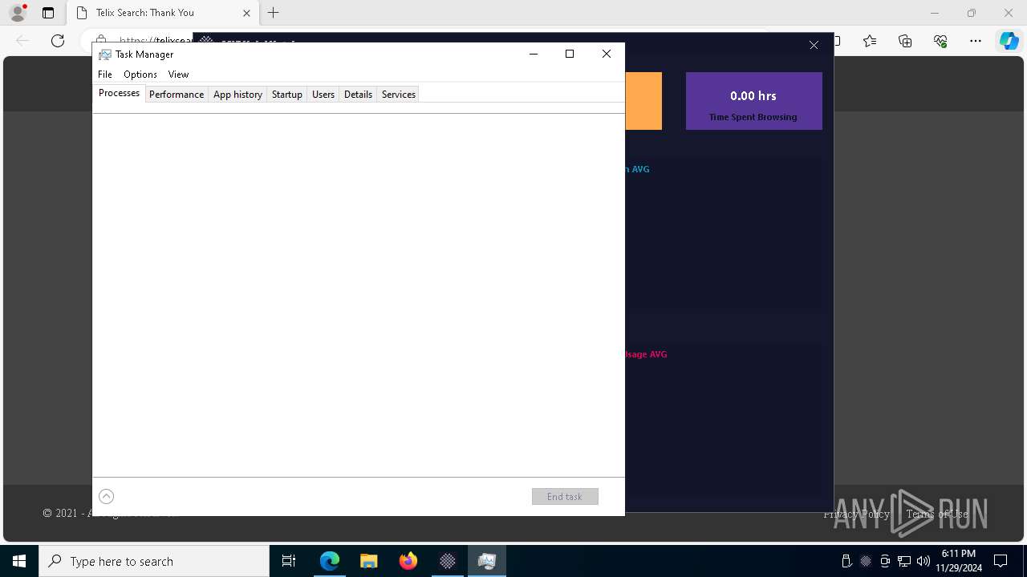Launch Firefox from the taskbar
Image resolution: width=1027 pixels, height=577 pixels.
(408, 561)
